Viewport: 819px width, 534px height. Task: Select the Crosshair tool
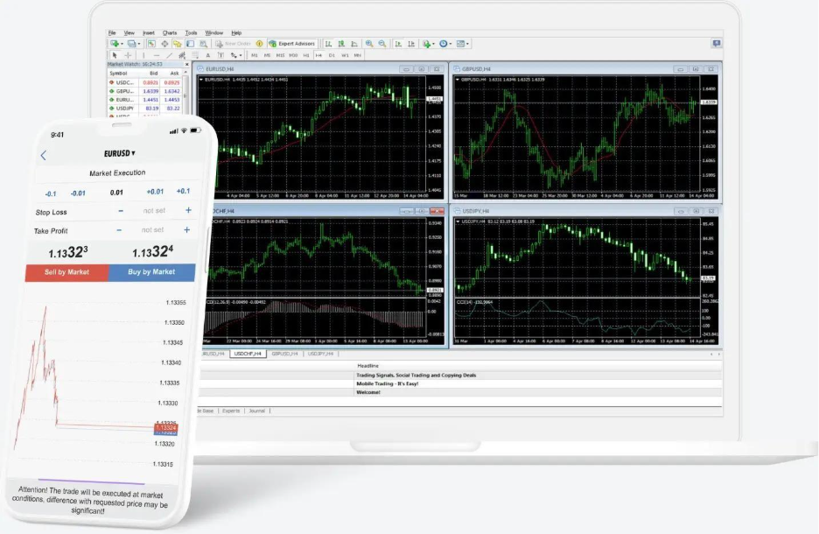click(128, 54)
